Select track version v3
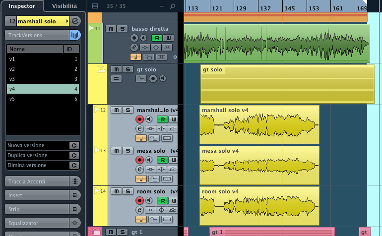 tap(43, 79)
